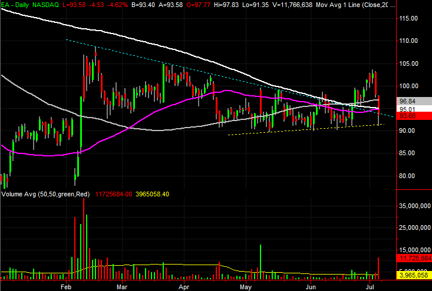The height and width of the screenshot is (291, 432).
Task: Click the 96.84 price axis marker
Action: click(x=414, y=101)
